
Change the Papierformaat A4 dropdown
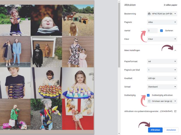[162, 61]
